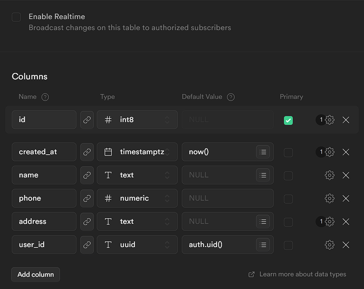Image resolution: width=364 pixels, height=289 pixels.
Task: Open settings gear for the address column
Action: (x=329, y=221)
